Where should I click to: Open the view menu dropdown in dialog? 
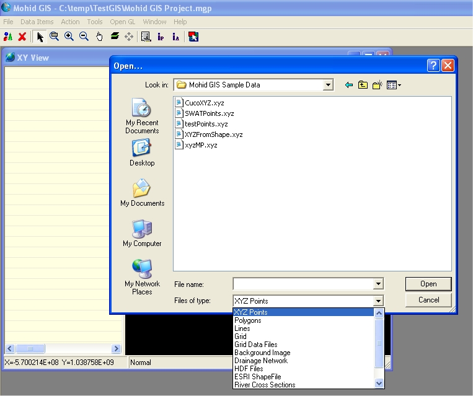coord(394,85)
